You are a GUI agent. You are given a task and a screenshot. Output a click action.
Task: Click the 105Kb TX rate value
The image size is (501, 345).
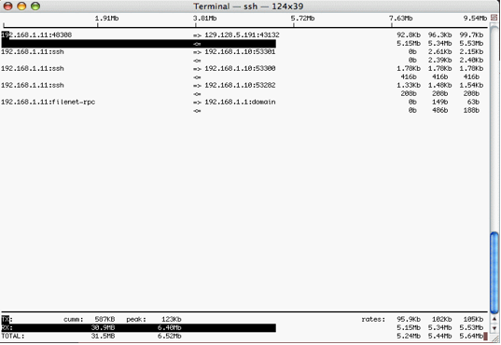pos(474,319)
